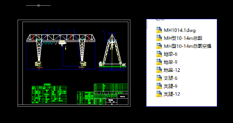Select the file name 支腿-9

click(171, 86)
